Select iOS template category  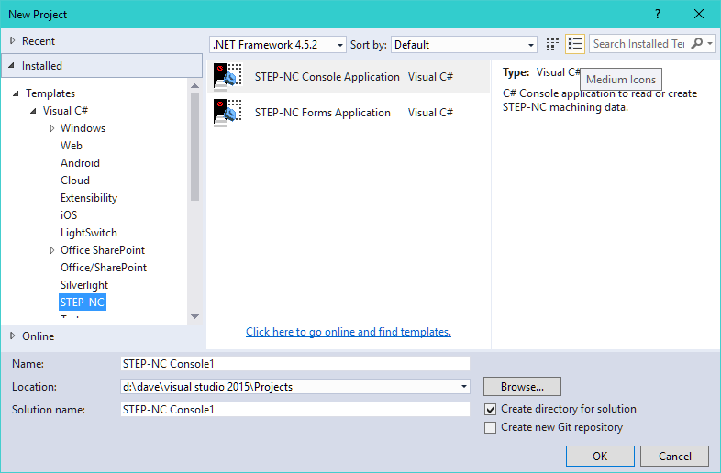[69, 215]
